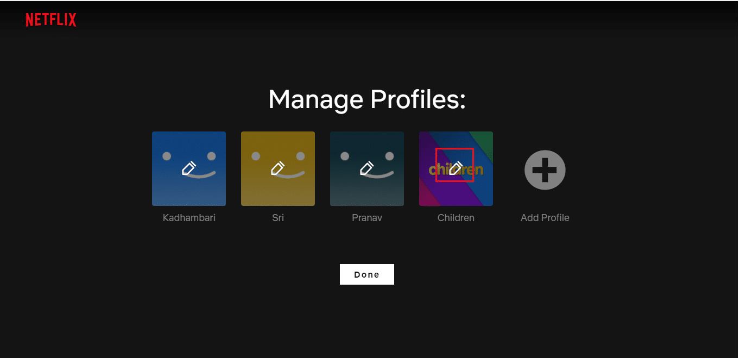Edit the Pranav profile via pencil icon
Screen dimensions: 740x358
pyautogui.click(x=366, y=168)
